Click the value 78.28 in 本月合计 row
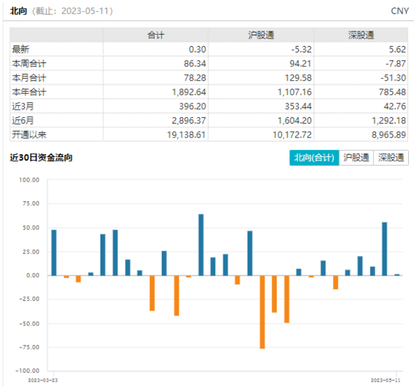This screenshot has height=386, width=417. [195, 78]
